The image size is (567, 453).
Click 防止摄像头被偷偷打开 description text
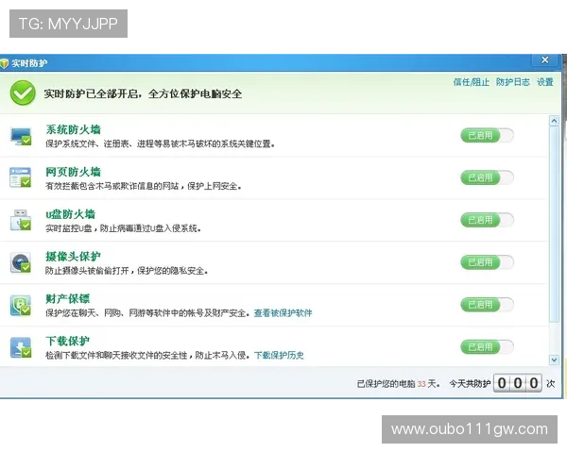(x=127, y=271)
